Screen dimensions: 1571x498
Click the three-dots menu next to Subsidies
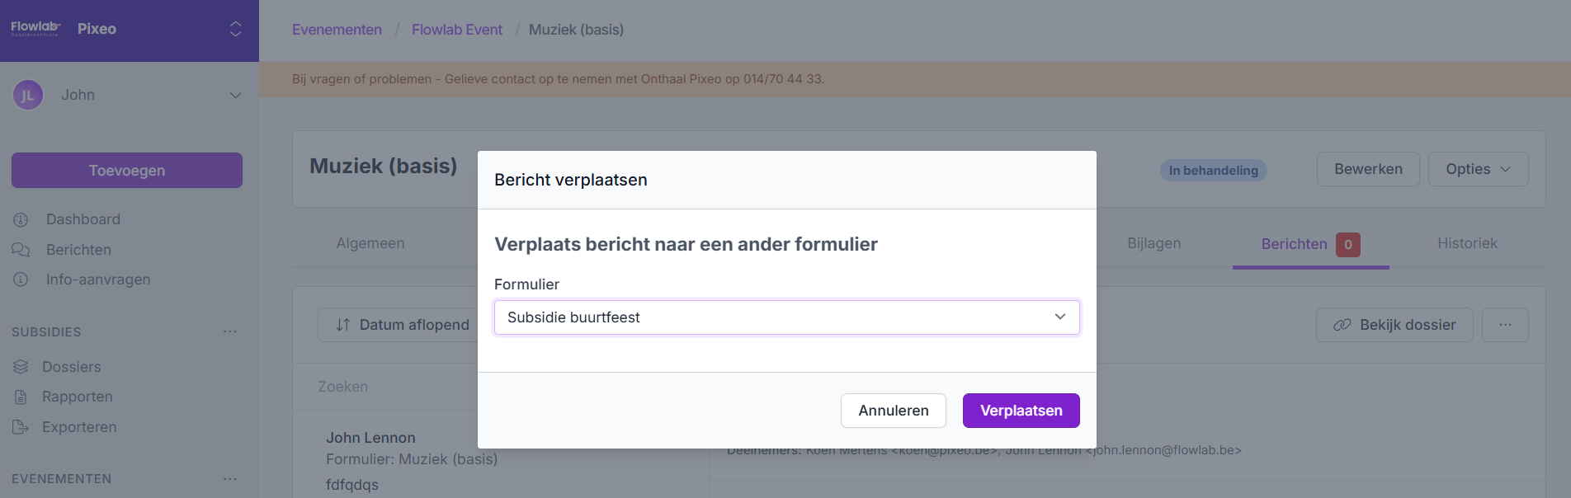pos(230,331)
